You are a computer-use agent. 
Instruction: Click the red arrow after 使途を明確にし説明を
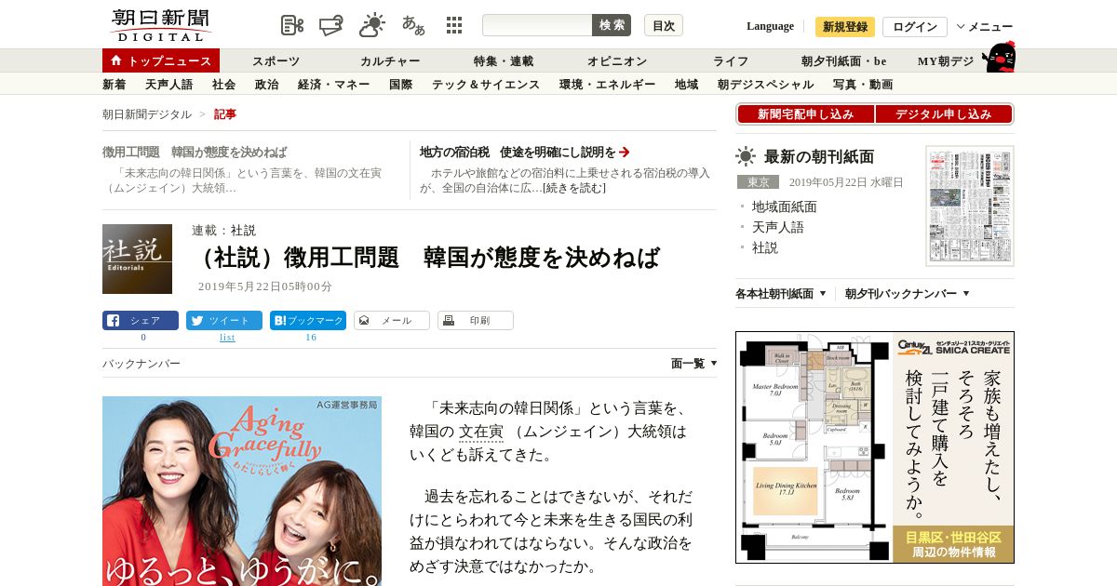(x=625, y=152)
